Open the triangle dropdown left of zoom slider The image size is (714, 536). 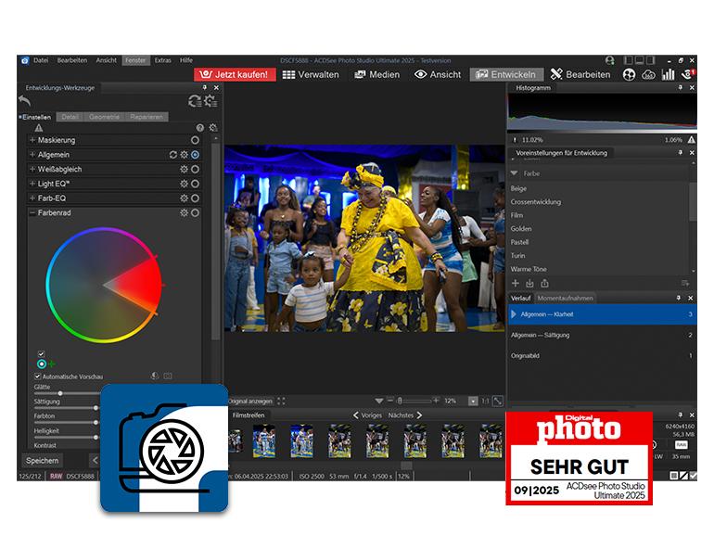[379, 402]
